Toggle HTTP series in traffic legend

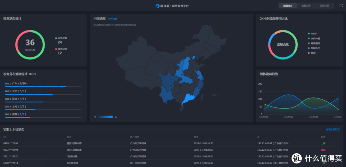click(x=312, y=34)
